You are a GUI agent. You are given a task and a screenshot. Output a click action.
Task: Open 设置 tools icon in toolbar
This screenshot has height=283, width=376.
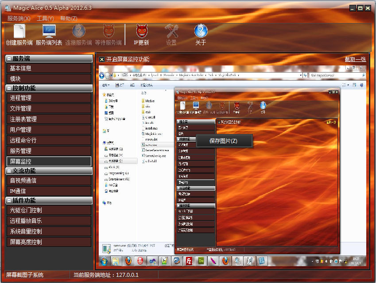coord(171,31)
